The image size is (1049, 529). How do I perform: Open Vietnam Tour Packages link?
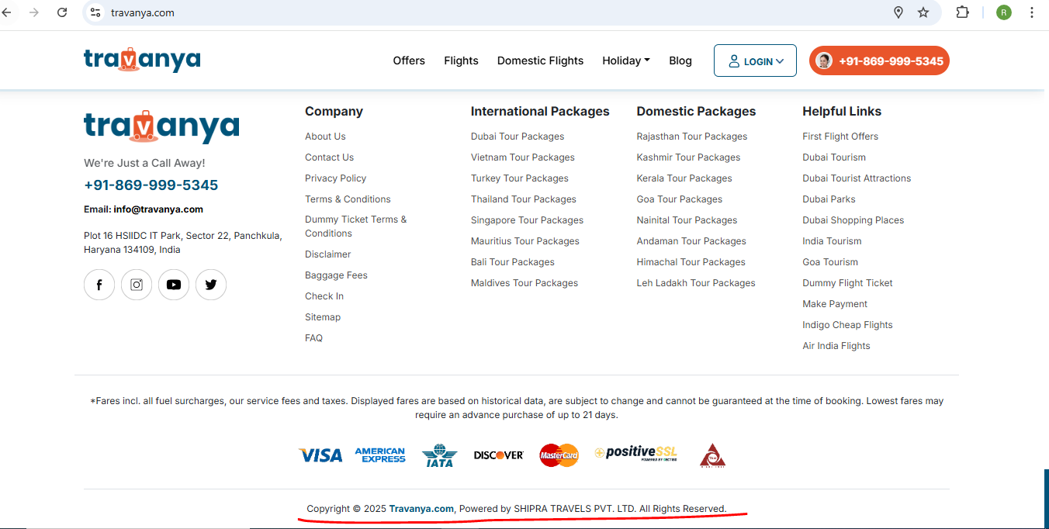tap(523, 157)
